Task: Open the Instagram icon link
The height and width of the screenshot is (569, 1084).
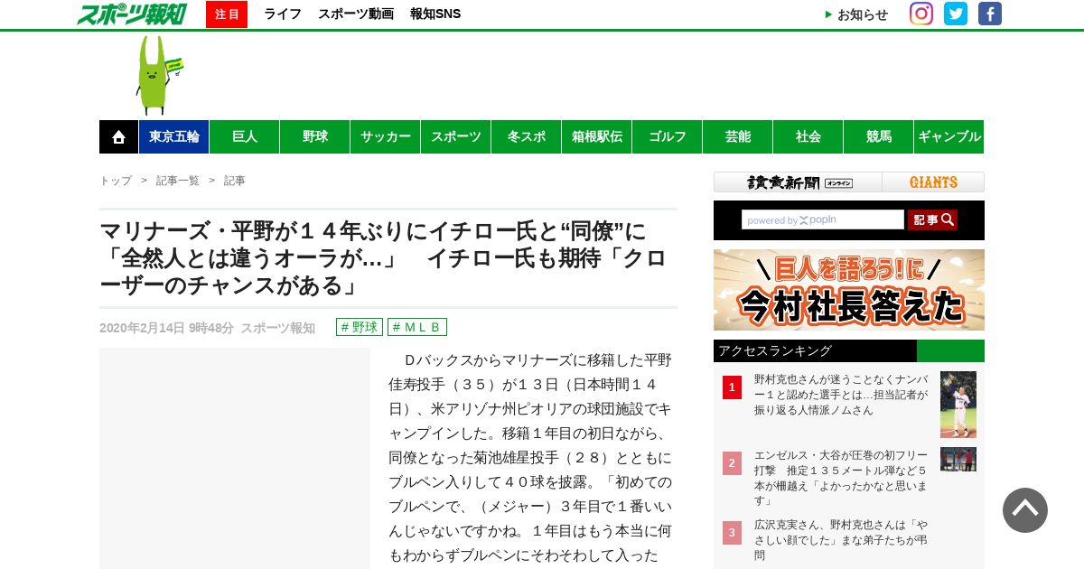Action: (921, 14)
